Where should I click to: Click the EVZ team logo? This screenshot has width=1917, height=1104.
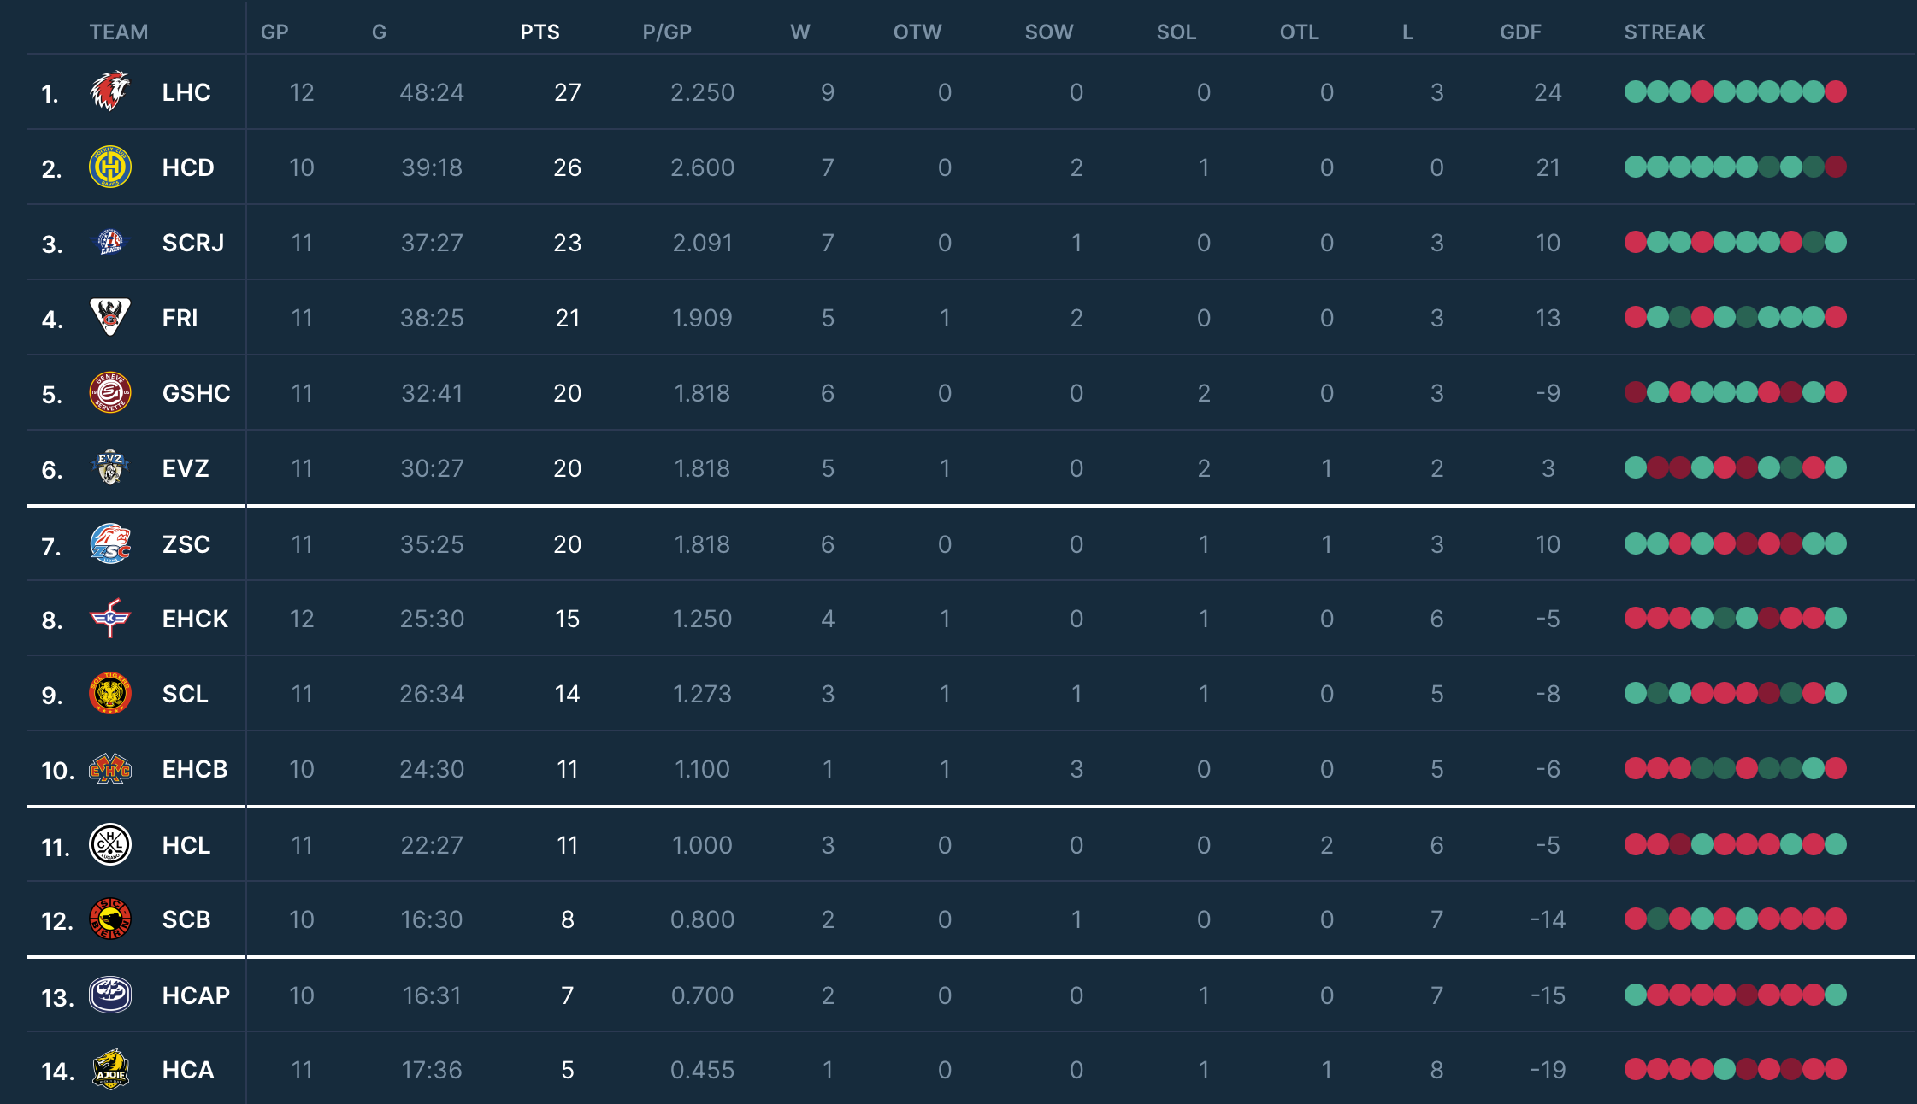pyautogui.click(x=110, y=467)
